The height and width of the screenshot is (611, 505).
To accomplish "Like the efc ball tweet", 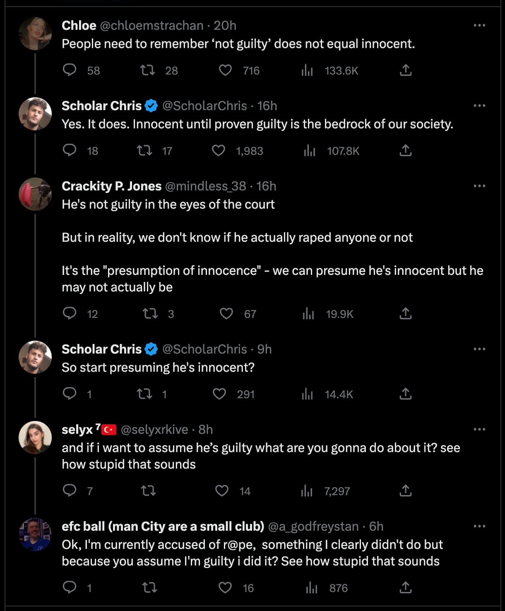I will 225,588.
